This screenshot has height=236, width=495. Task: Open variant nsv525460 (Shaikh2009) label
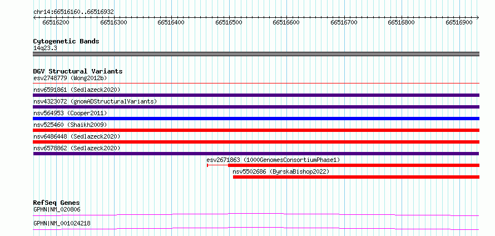pos(70,125)
